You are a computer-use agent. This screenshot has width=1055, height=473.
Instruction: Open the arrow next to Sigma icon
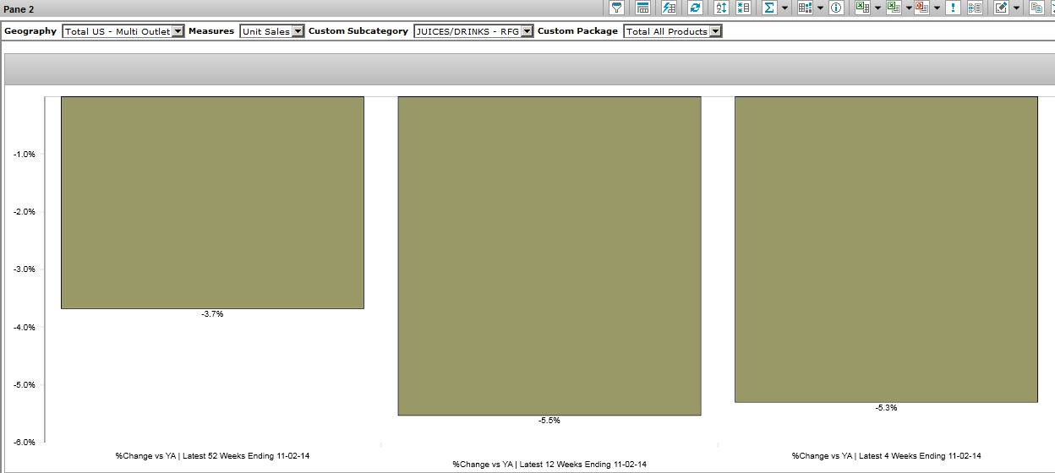pos(784,8)
